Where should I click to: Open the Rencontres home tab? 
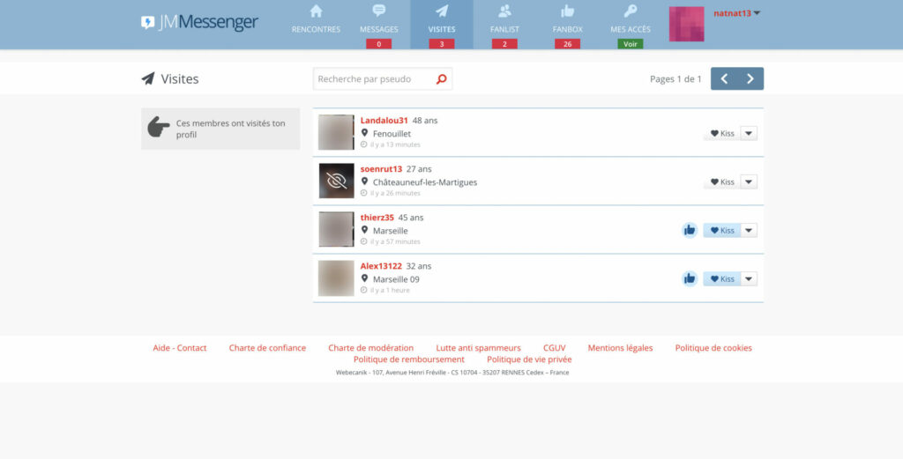[316, 19]
